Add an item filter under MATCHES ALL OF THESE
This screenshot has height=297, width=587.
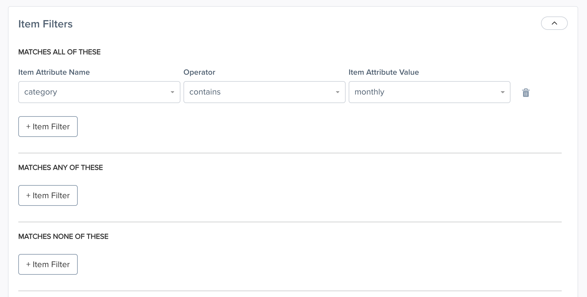(48, 126)
